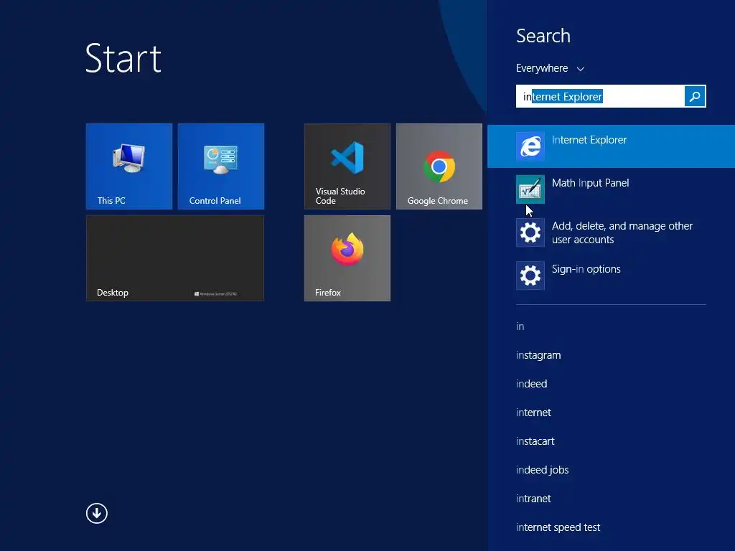Select the 'intranet' search suggestion
This screenshot has width=735, height=551.
coord(533,499)
